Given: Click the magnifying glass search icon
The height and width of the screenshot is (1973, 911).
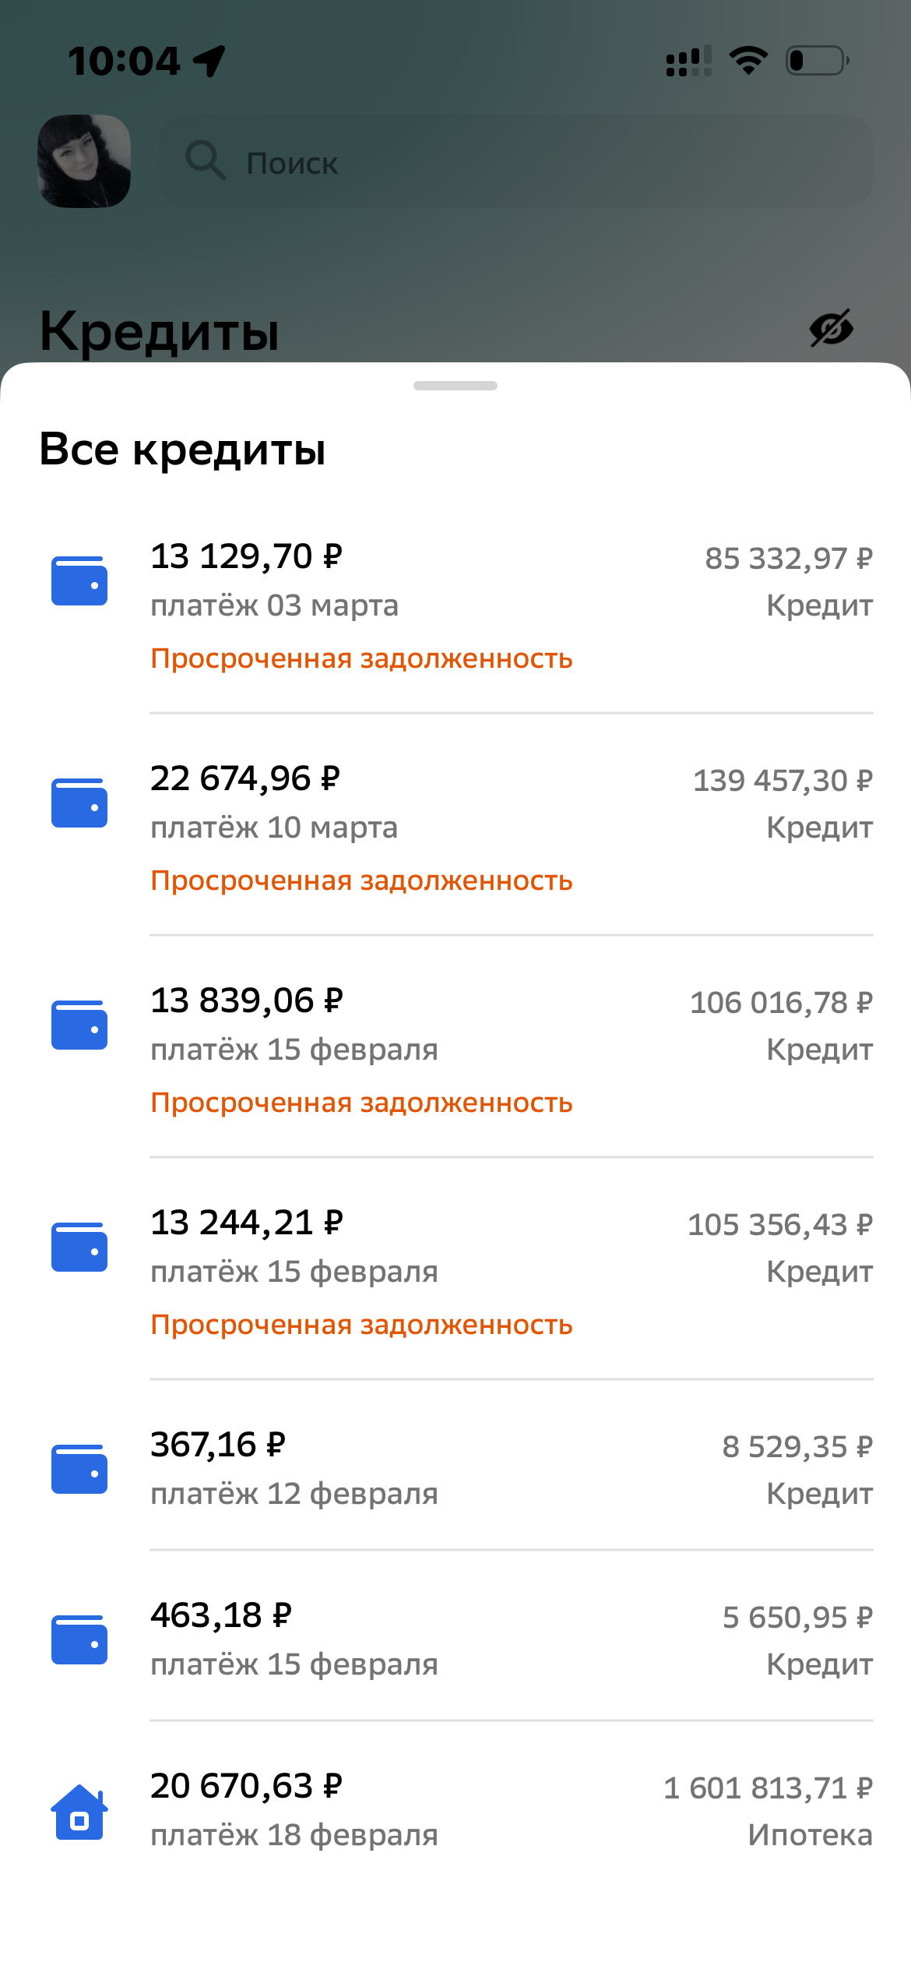Looking at the screenshot, I should [205, 161].
